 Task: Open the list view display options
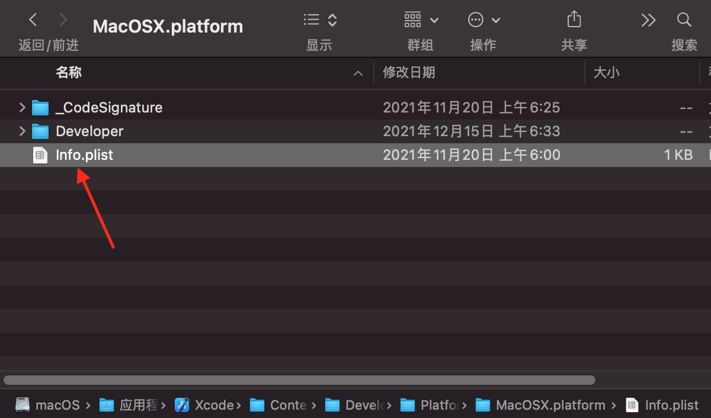(x=320, y=20)
